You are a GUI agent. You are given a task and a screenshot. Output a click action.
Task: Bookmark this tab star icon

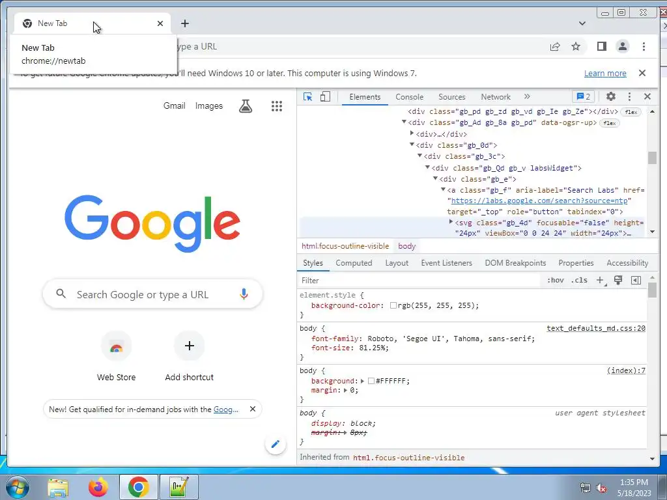pyautogui.click(x=576, y=46)
